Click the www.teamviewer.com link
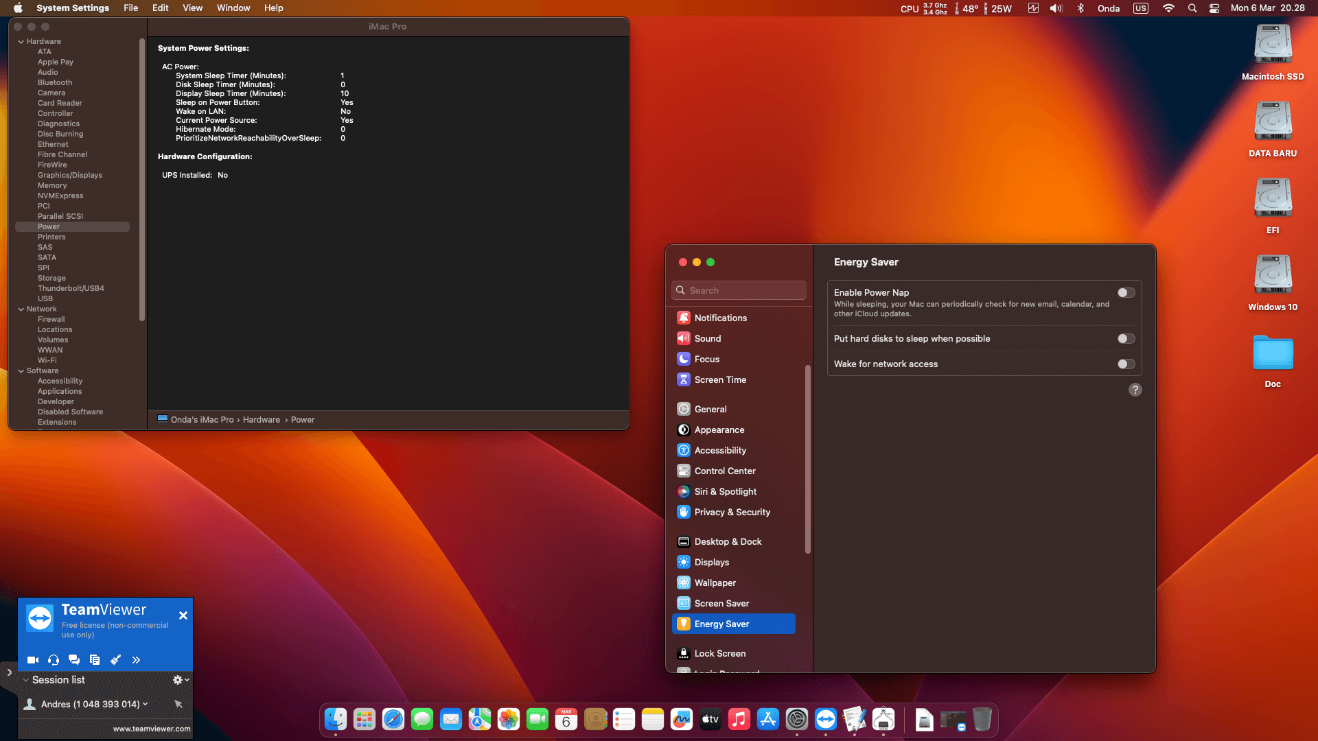Viewport: 1318px width, 741px height. tap(152, 729)
